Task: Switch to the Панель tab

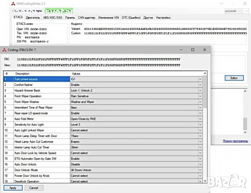Action: click(x=70, y=18)
